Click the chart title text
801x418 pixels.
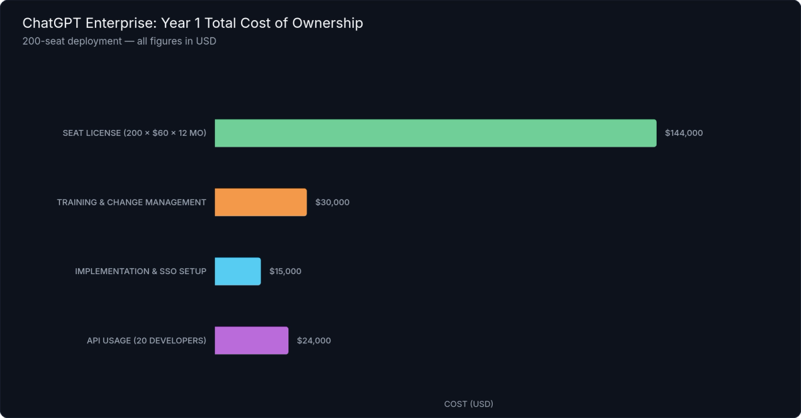[193, 23]
